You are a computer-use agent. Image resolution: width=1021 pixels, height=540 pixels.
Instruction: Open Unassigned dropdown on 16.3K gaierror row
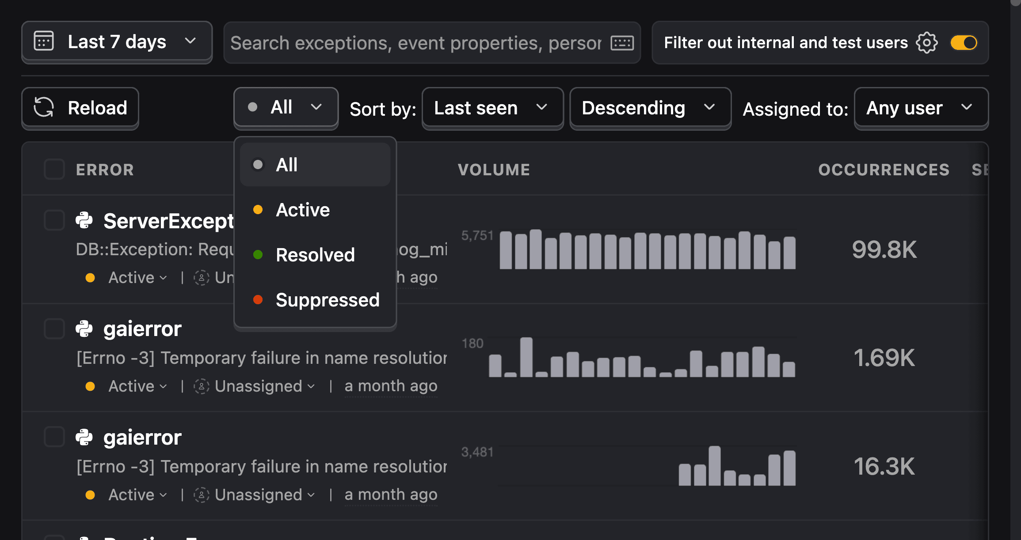pos(264,495)
